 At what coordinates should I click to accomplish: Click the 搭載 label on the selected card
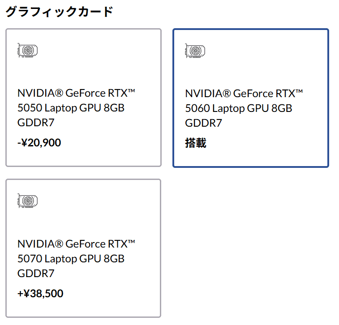[196, 143]
